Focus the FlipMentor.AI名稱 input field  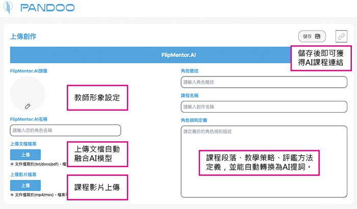[x=65, y=130]
